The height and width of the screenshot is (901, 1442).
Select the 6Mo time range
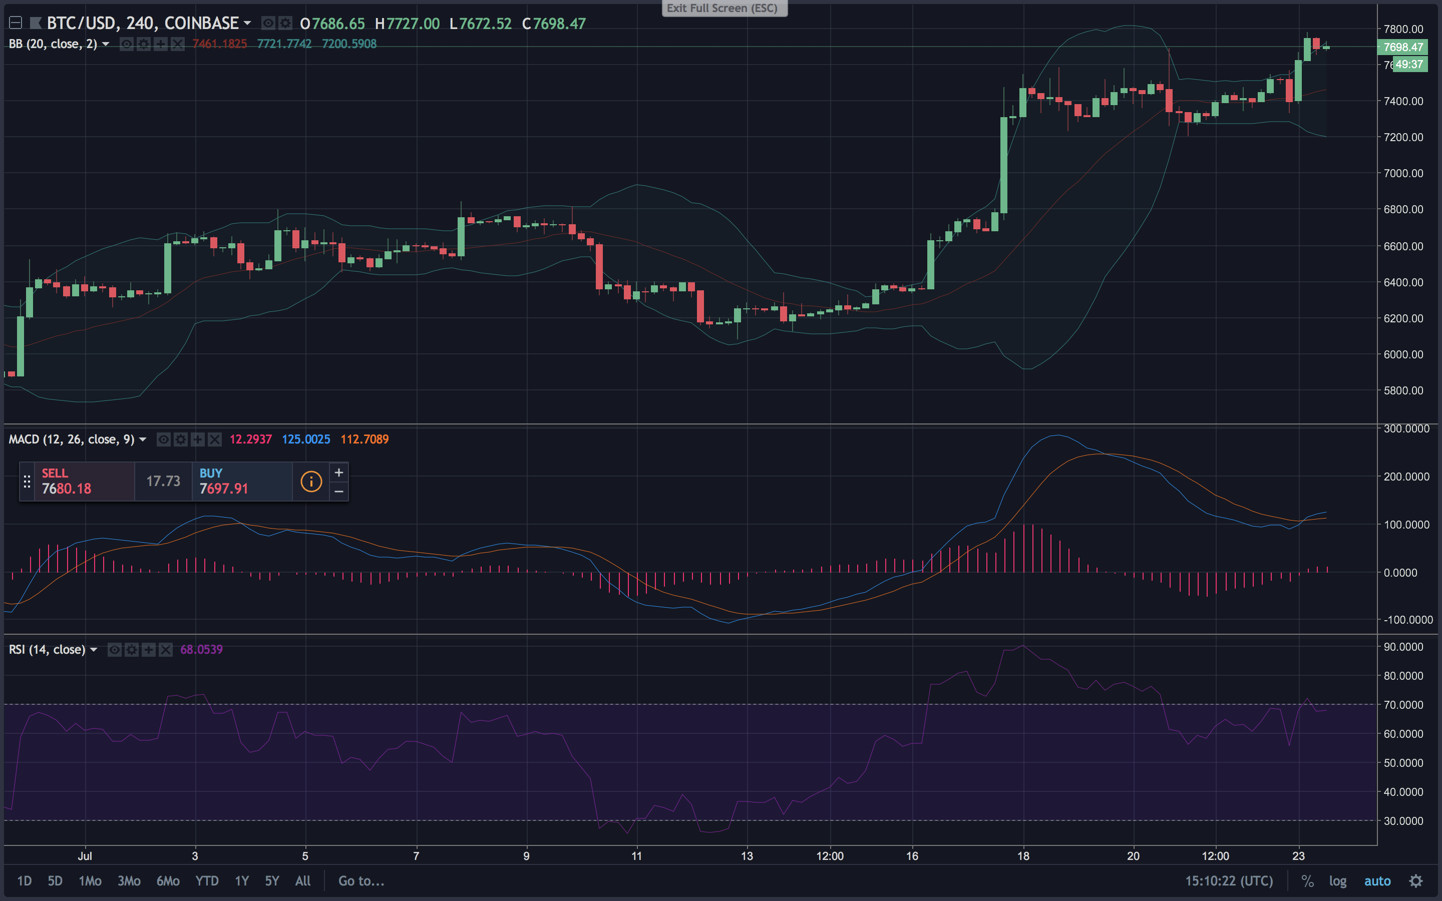168,881
